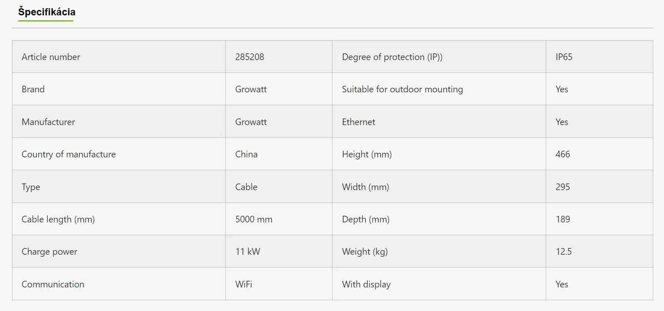Select the Cable length value 5000 mm
The image size is (664, 311).
tap(254, 219)
